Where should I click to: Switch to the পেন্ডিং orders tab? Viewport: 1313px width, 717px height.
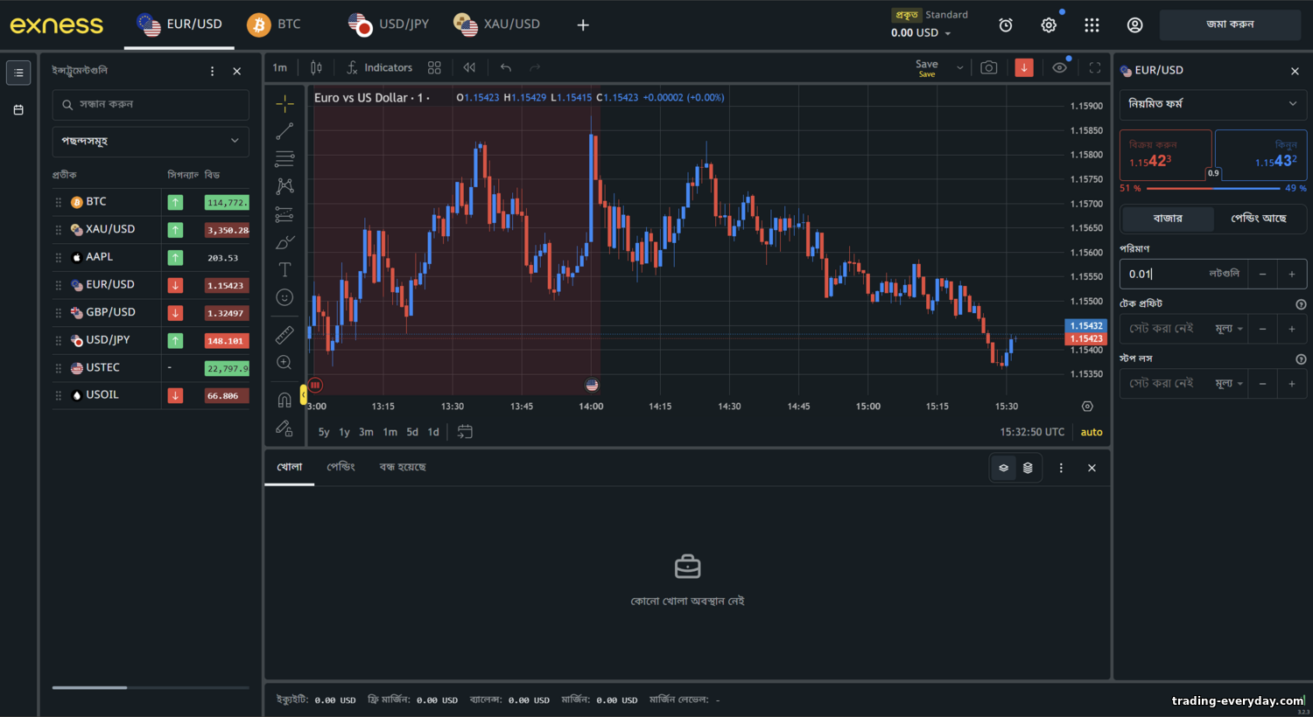[x=341, y=467]
